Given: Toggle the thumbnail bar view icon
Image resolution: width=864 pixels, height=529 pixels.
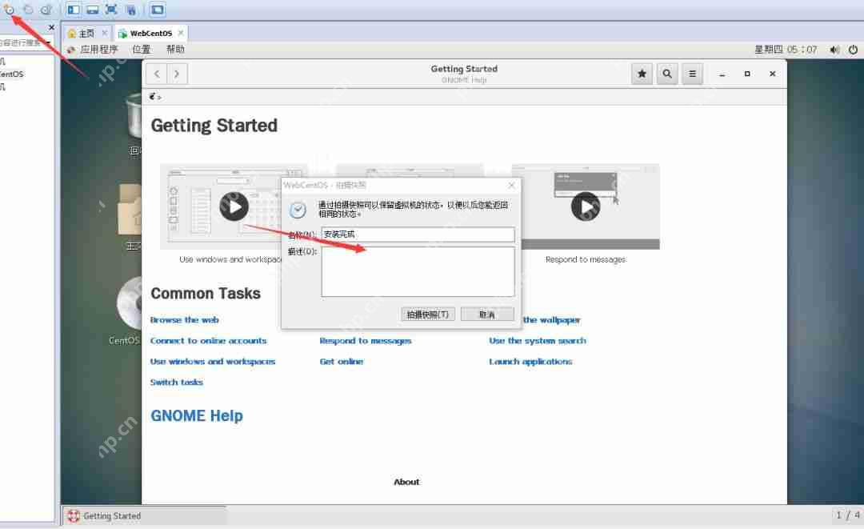Looking at the screenshot, I should pyautogui.click(x=93, y=10).
